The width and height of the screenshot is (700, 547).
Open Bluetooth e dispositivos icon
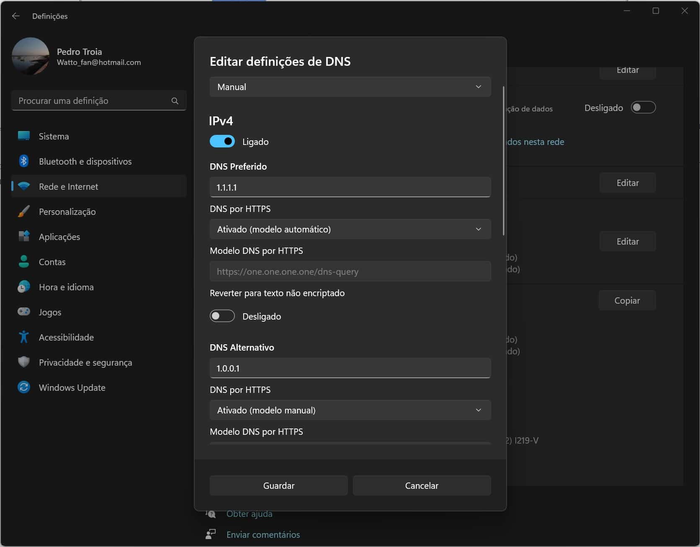[24, 161]
